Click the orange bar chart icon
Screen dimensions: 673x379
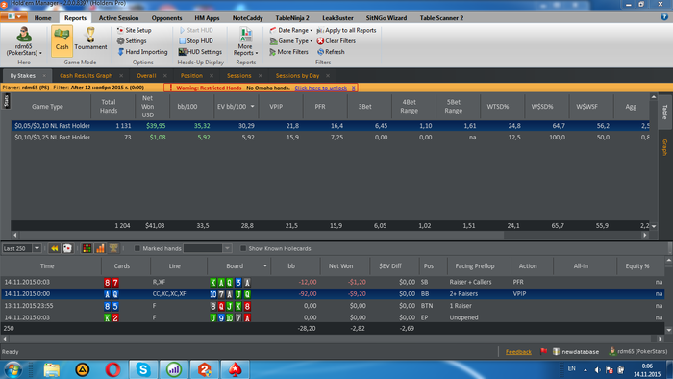100,248
